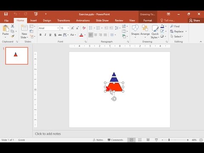Select the Format Painter brush icon
Screen dimensions: 204x153
click(12, 36)
